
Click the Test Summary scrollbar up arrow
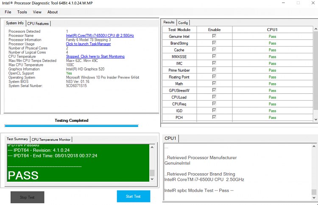(x=152, y=147)
